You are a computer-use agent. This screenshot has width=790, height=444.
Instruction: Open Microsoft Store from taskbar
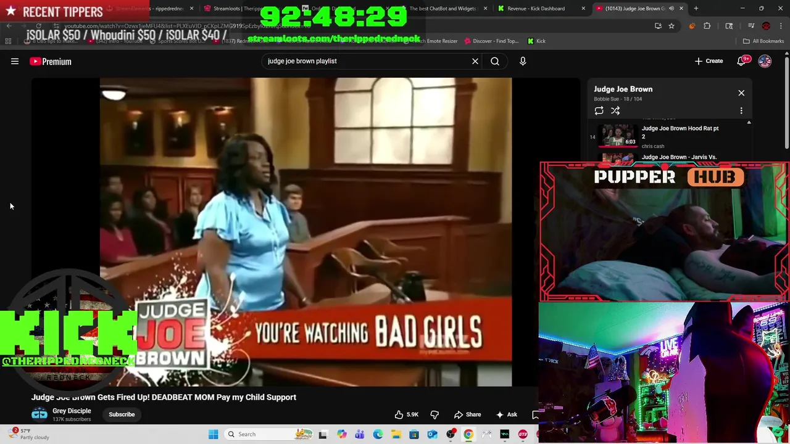[x=414, y=434]
